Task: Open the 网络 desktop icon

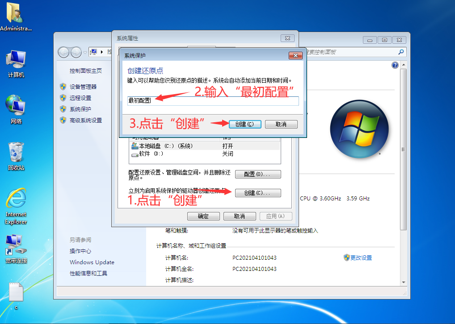Action: (x=16, y=109)
